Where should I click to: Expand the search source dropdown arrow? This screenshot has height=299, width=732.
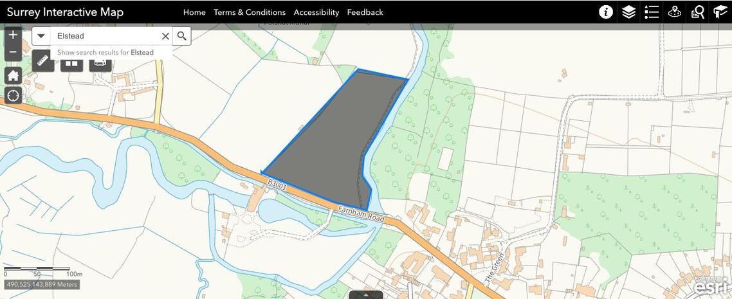coord(41,36)
